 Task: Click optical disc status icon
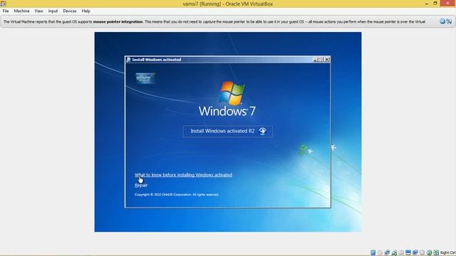[380, 252]
